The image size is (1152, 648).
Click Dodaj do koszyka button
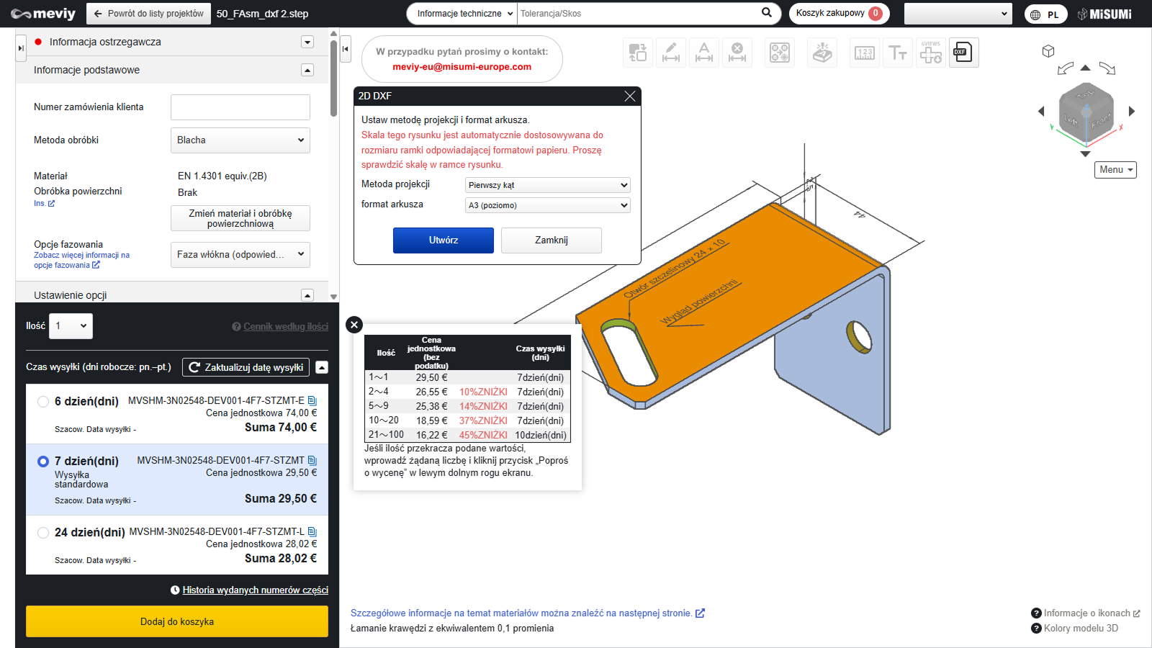coord(177,621)
